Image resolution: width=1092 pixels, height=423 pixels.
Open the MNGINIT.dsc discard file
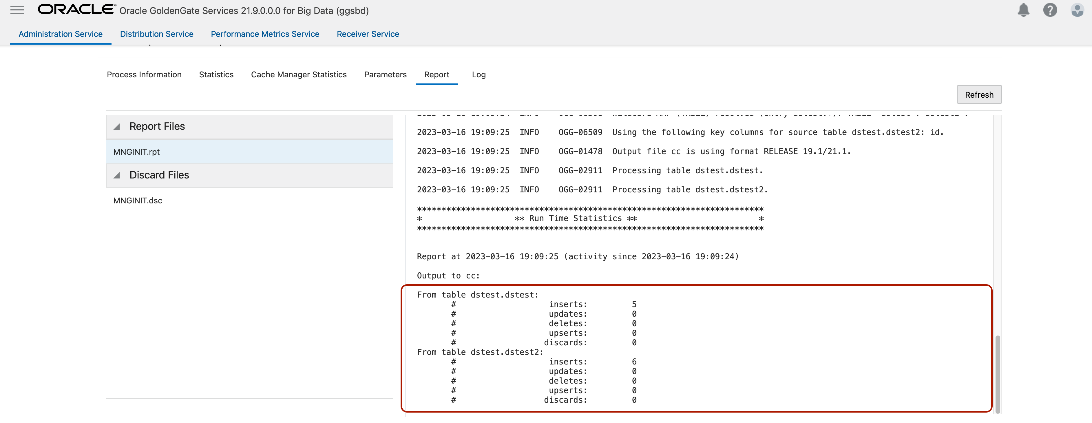coord(138,200)
